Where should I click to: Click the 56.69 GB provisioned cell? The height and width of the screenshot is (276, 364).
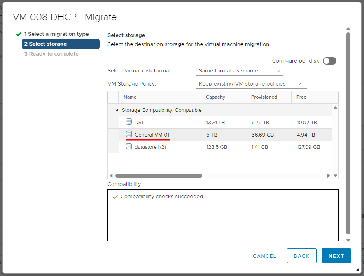pyautogui.click(x=263, y=135)
